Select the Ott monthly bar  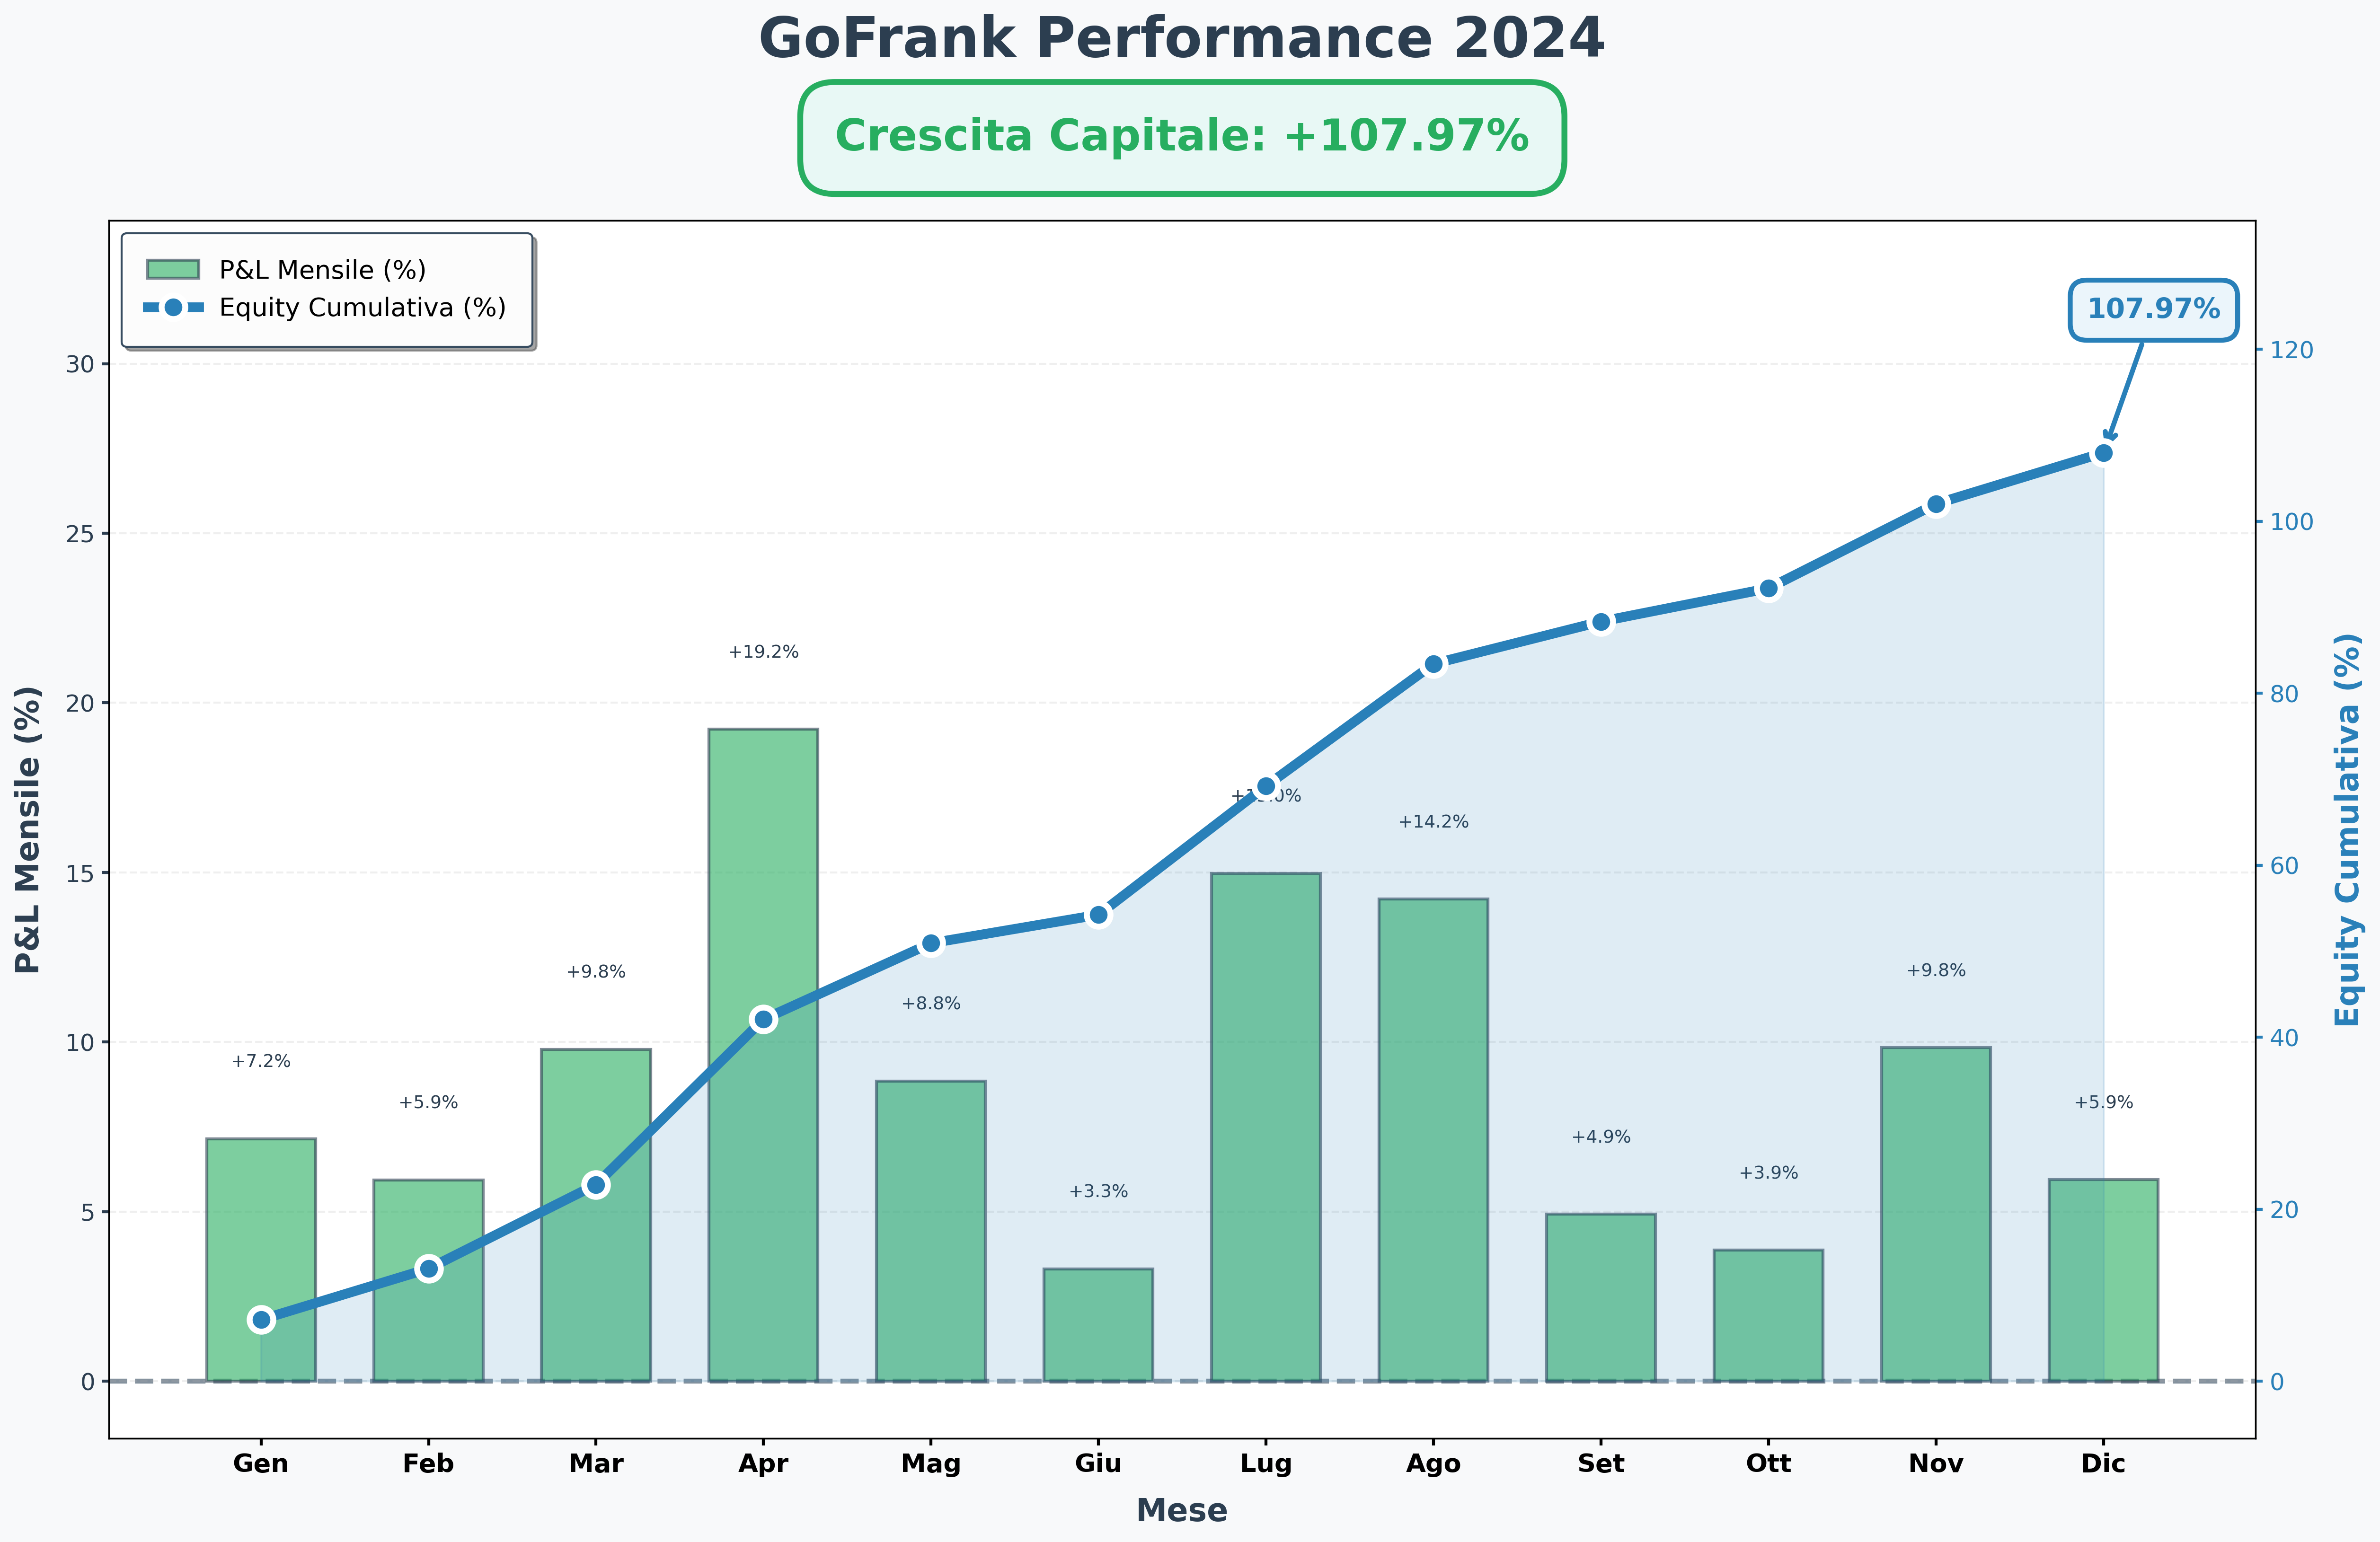click(x=1768, y=1316)
